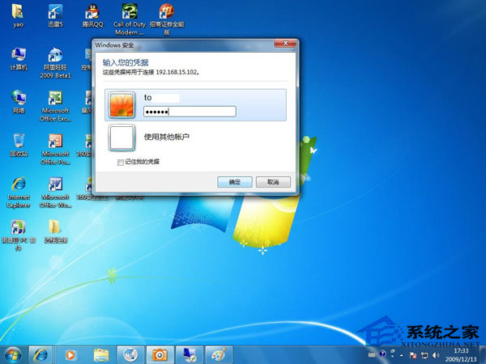Select the plain folder icon in the bottom row
486x364 pixels.
pyautogui.click(x=55, y=231)
